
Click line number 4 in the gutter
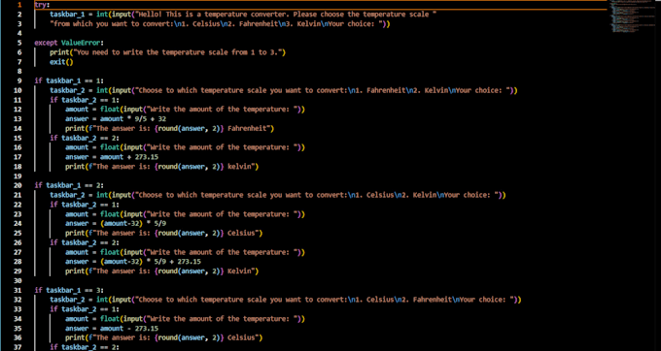19,33
